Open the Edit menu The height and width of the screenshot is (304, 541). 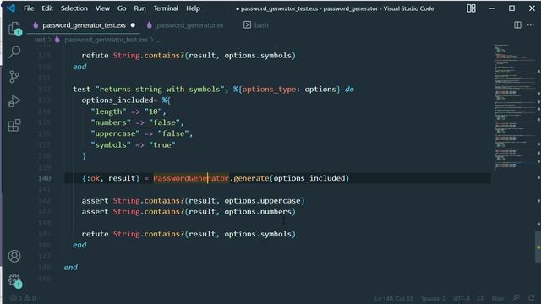[x=47, y=8]
